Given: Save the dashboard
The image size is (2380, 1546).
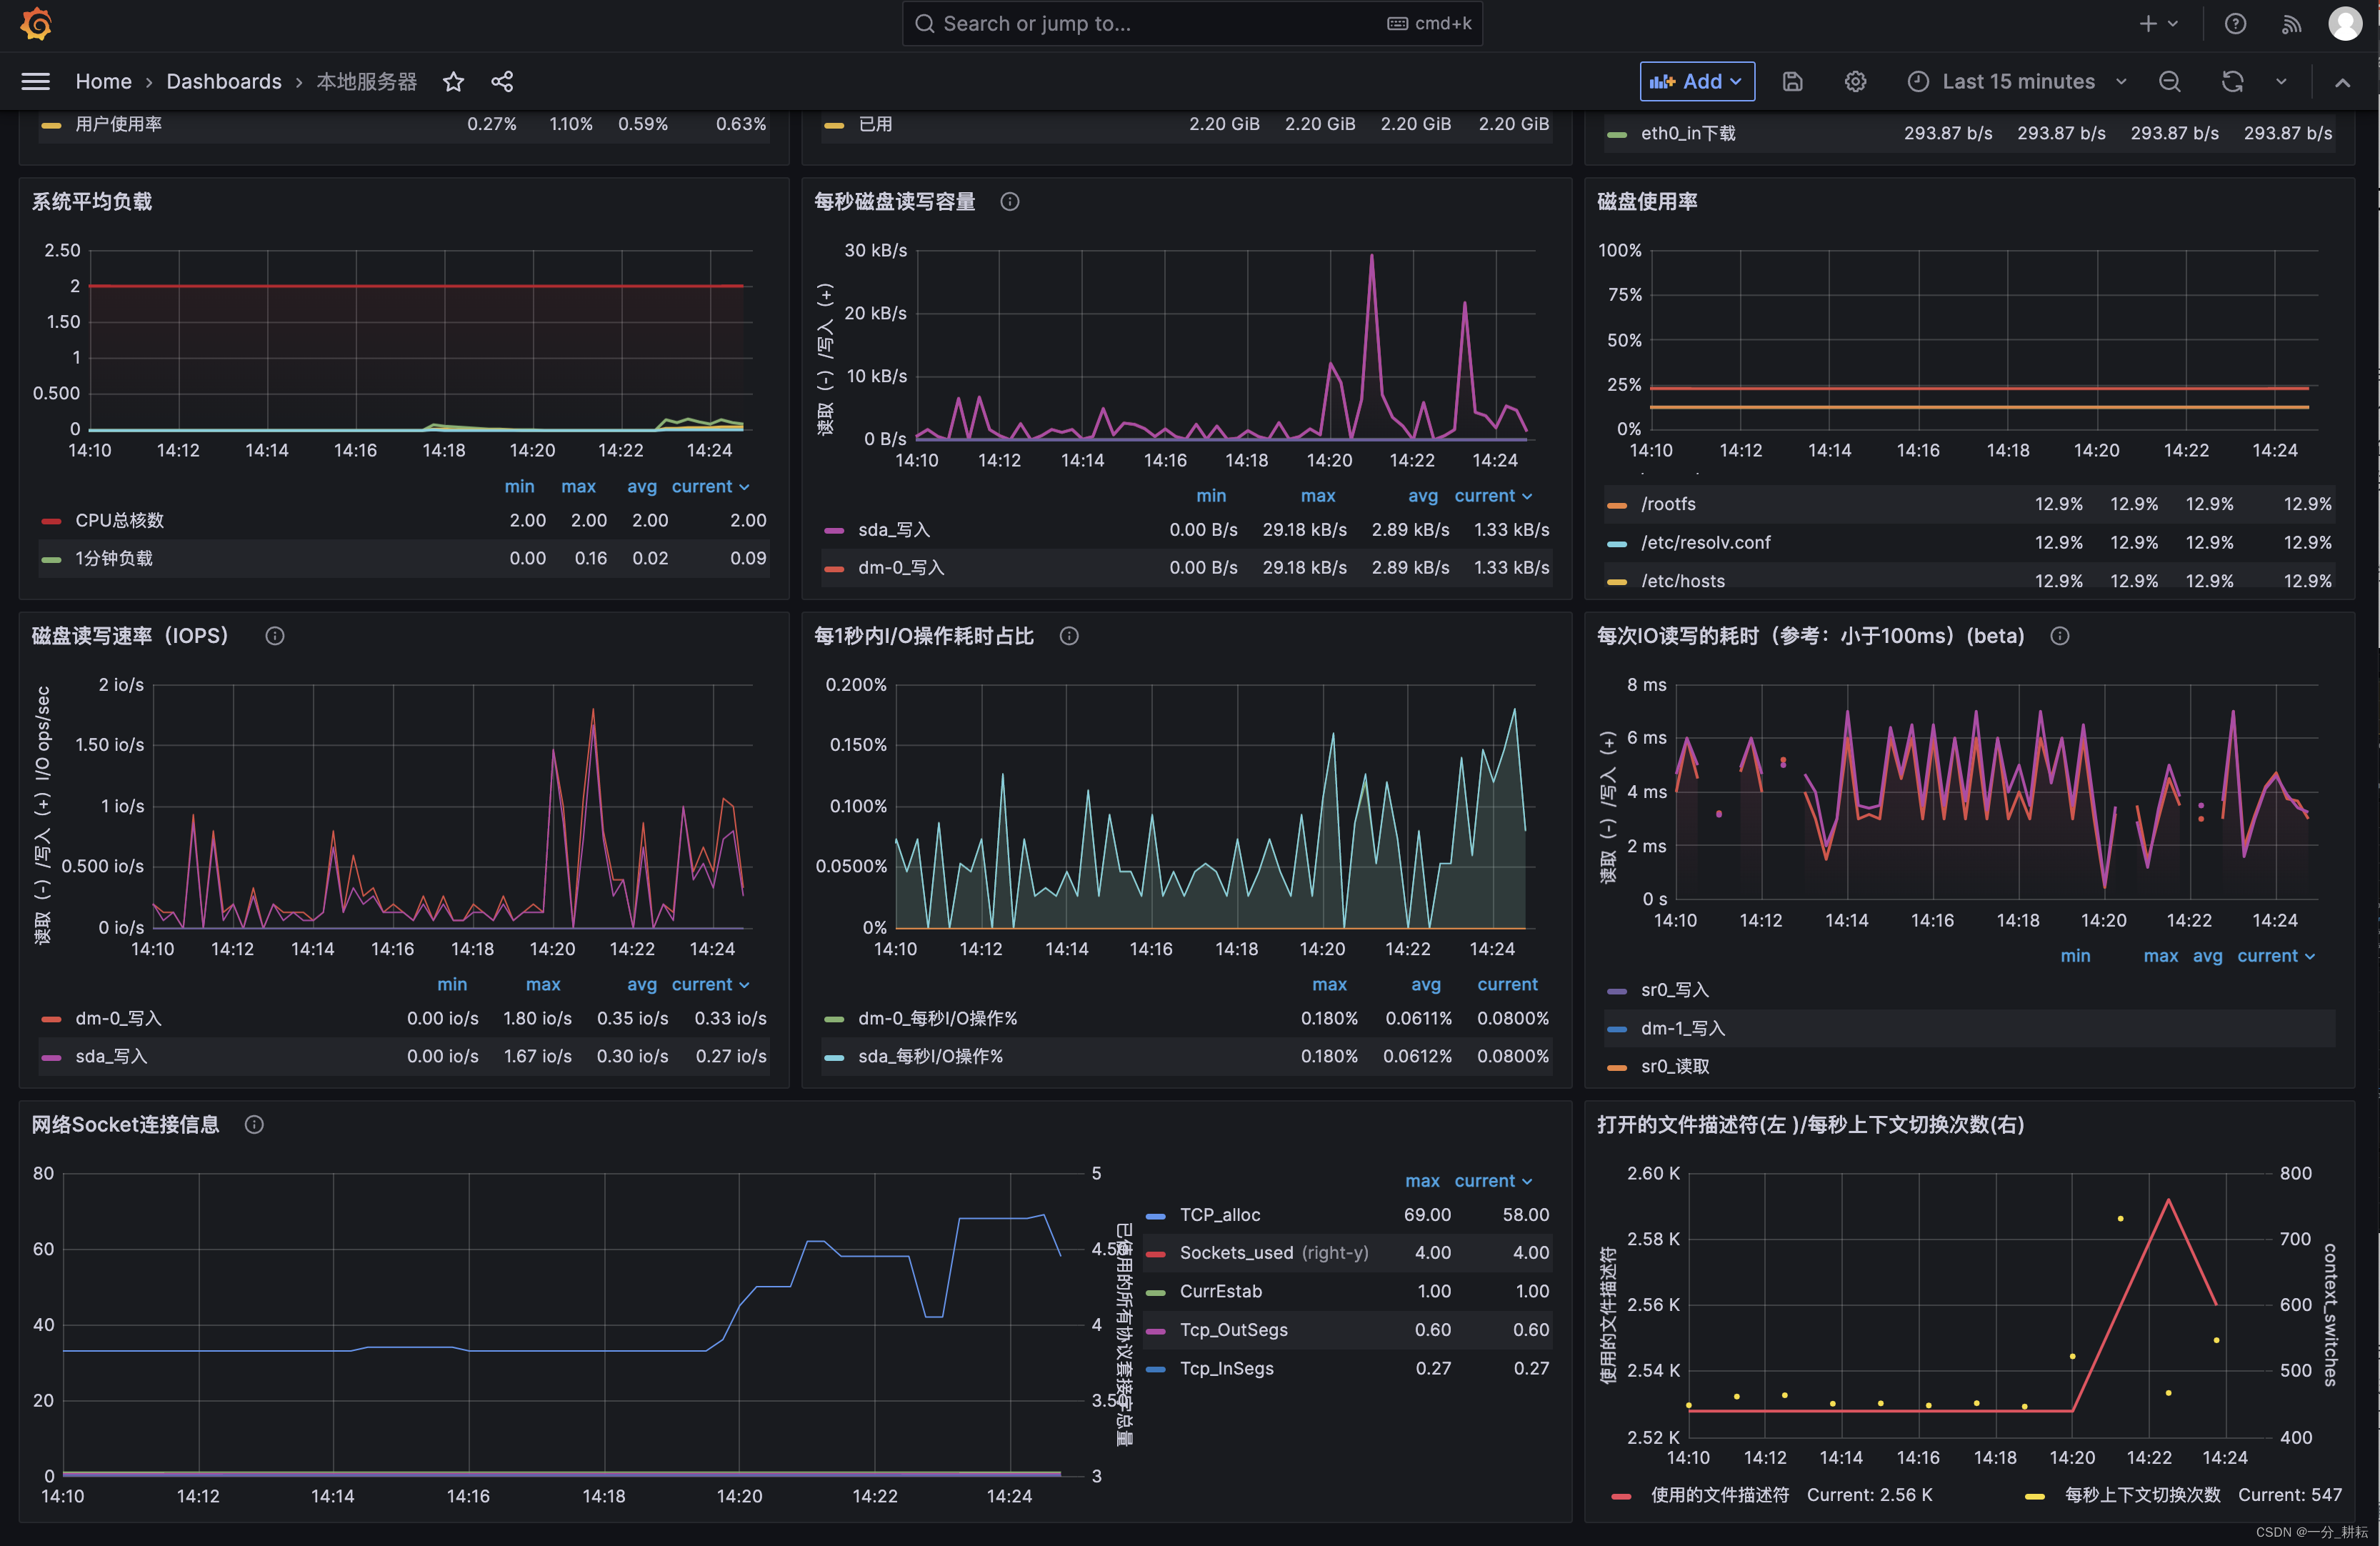Looking at the screenshot, I should coord(1792,81).
